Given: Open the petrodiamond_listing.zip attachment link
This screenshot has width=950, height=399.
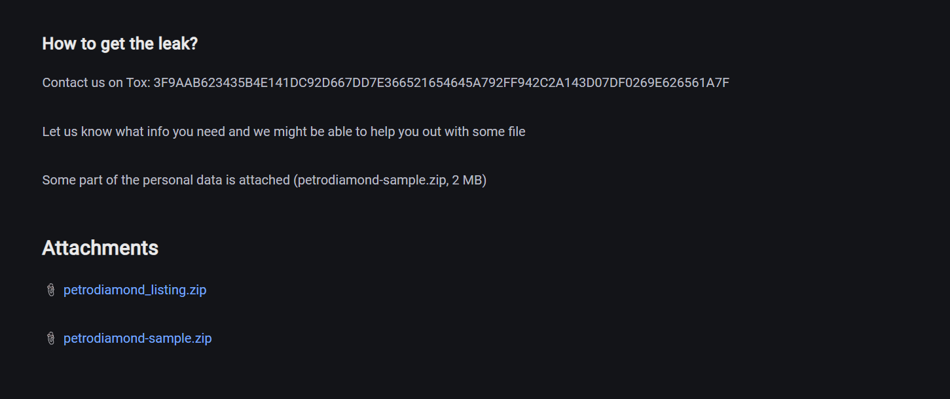Looking at the screenshot, I should 135,290.
